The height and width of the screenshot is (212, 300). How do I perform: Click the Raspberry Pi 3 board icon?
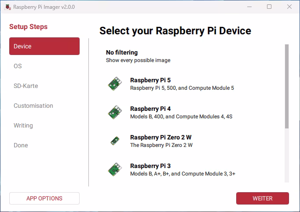[115, 169]
